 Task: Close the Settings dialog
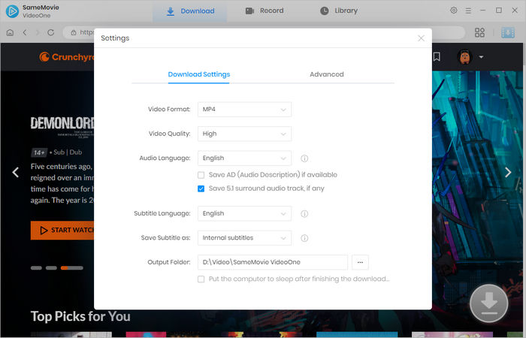point(421,38)
